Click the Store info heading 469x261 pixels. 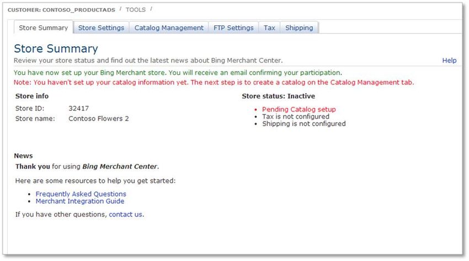[x=31, y=96]
